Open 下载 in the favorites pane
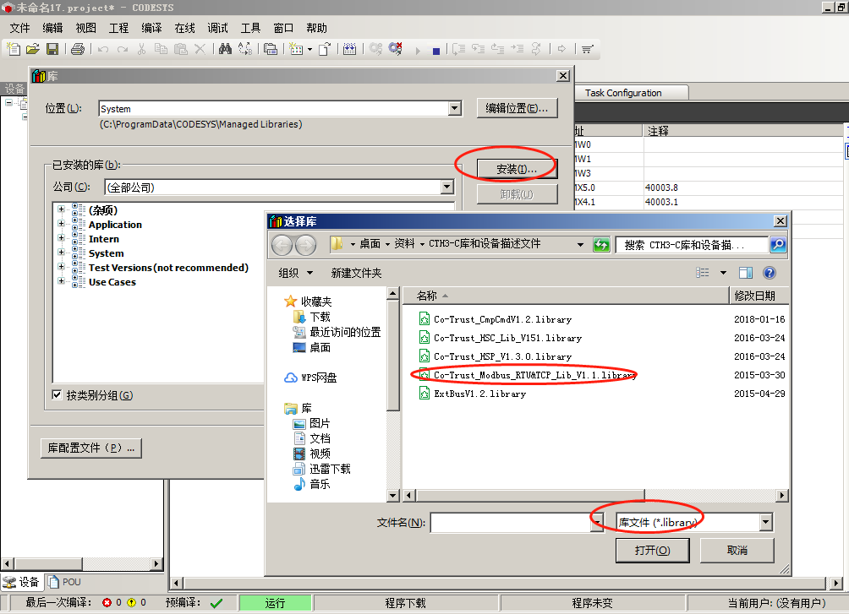The width and height of the screenshot is (849, 614). coord(320,317)
